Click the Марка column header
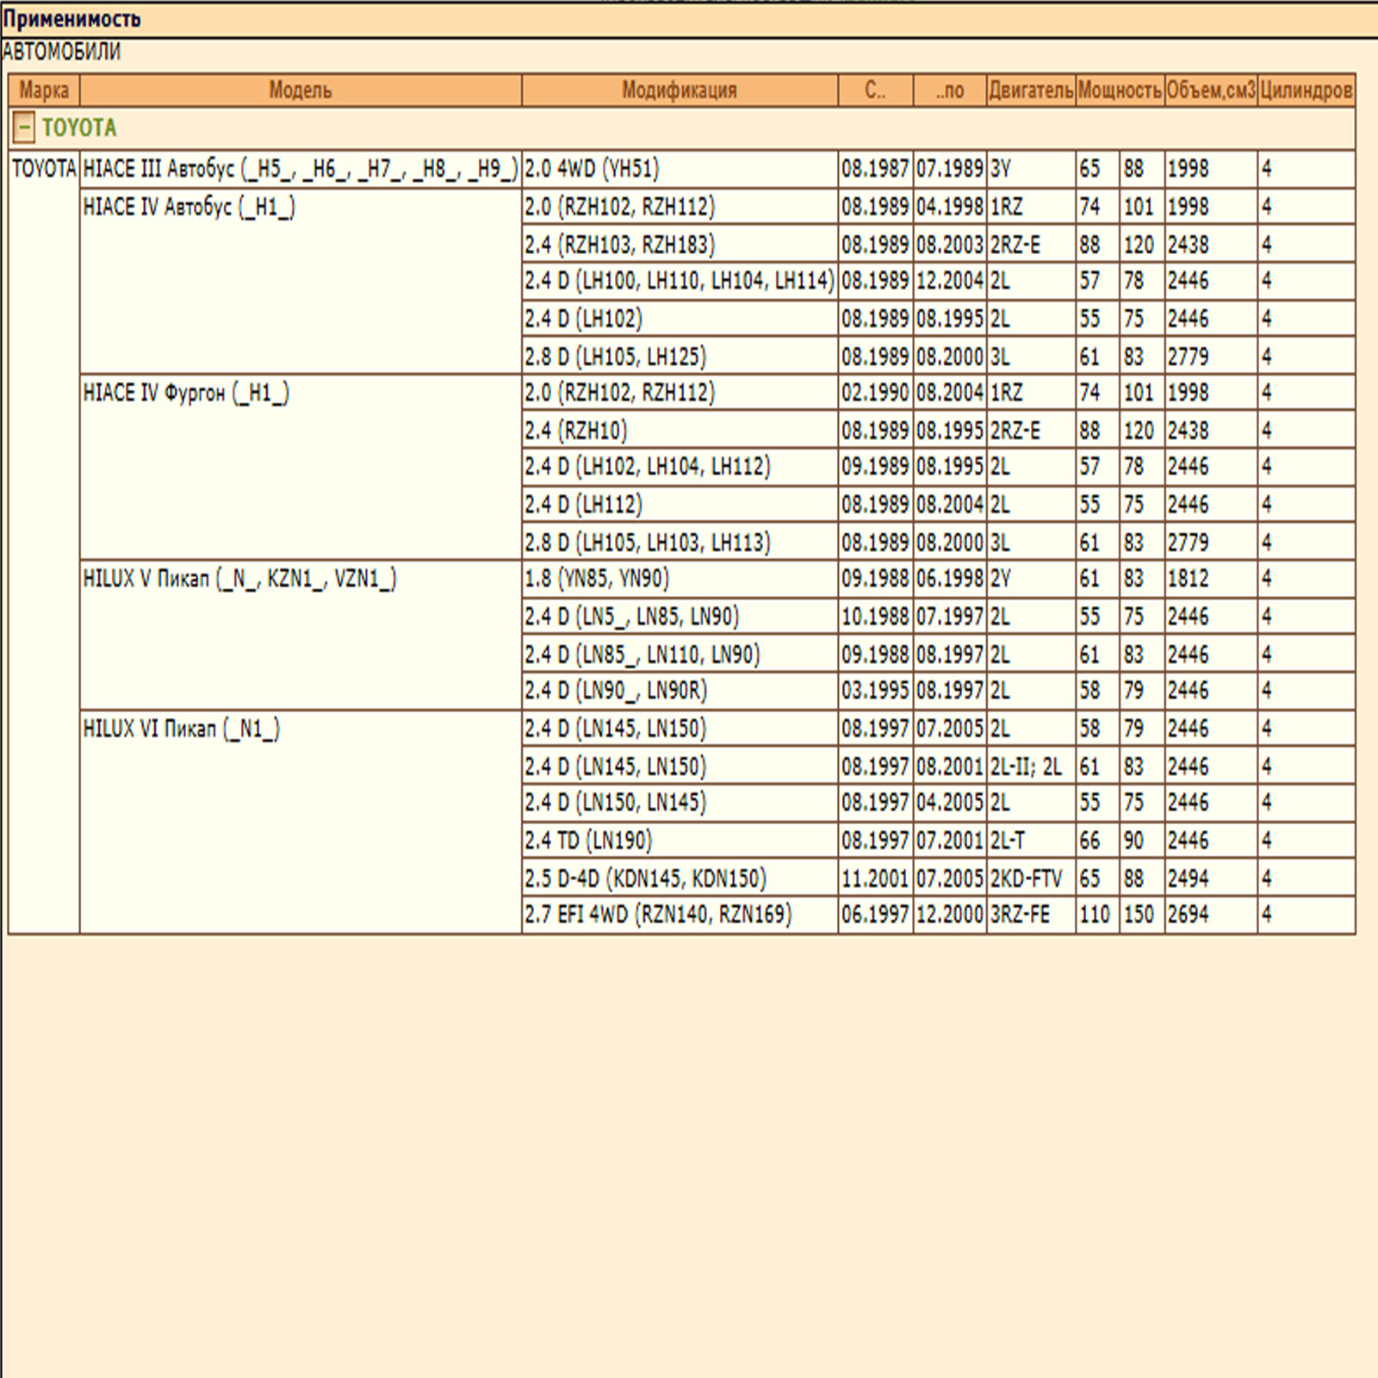Screen dimensions: 1378x1378 [44, 90]
